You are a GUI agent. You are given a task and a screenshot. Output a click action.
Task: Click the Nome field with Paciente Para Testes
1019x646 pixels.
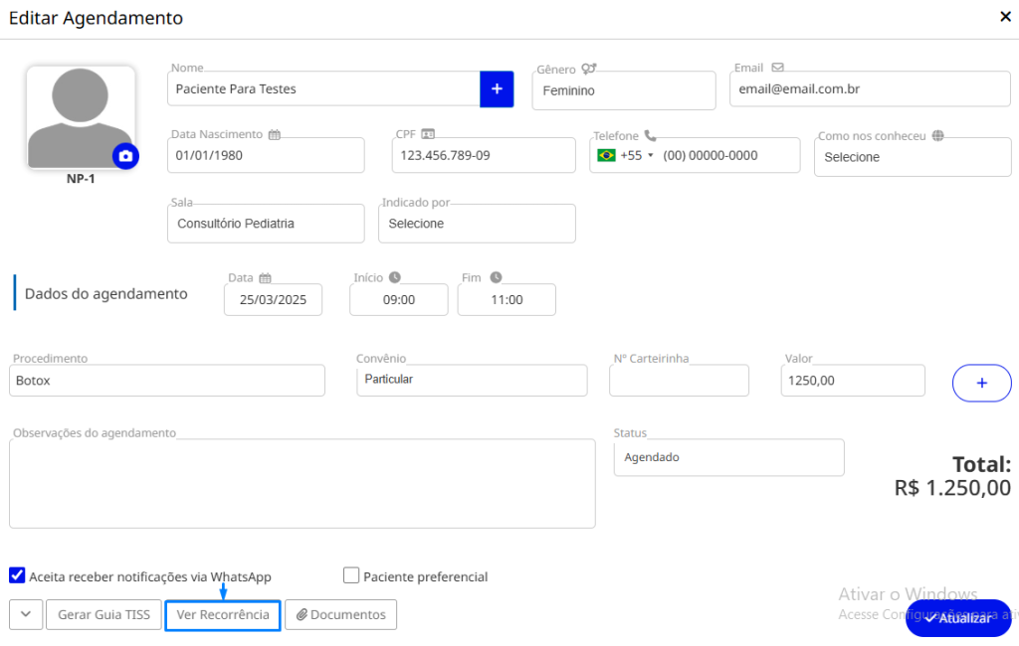[x=323, y=88]
